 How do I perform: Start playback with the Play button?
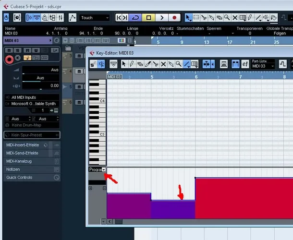coord(162,18)
